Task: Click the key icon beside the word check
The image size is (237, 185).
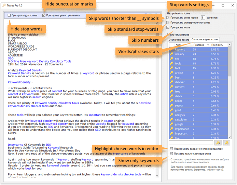Action: click(x=171, y=96)
